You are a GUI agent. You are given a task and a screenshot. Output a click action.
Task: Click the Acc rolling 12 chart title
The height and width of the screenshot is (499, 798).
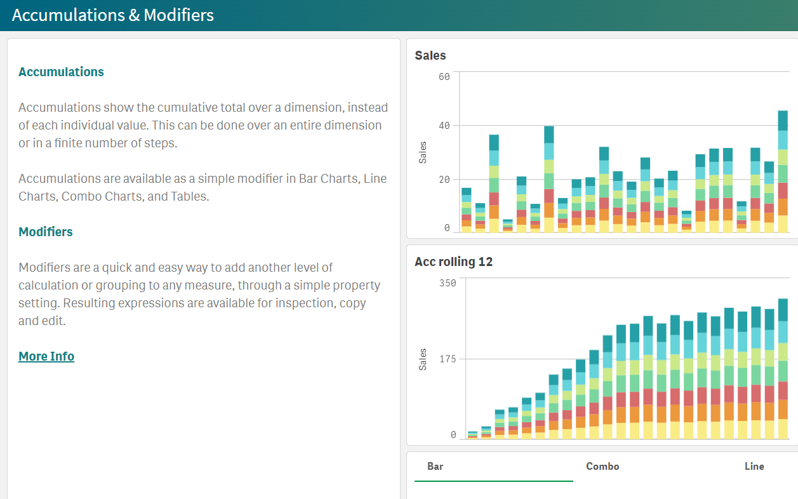(x=453, y=261)
